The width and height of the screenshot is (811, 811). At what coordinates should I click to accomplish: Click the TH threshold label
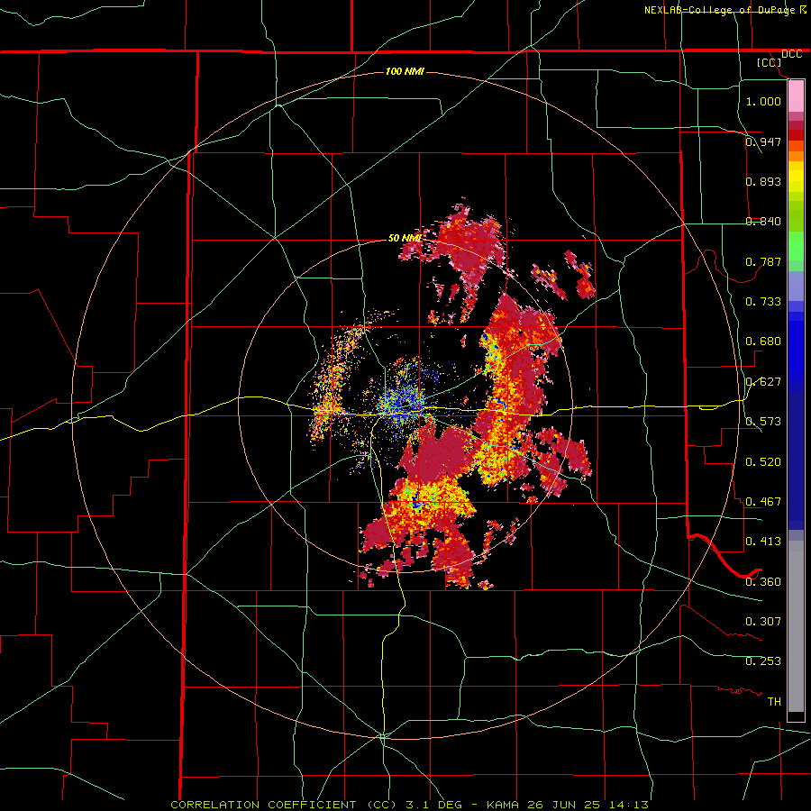[x=774, y=701]
